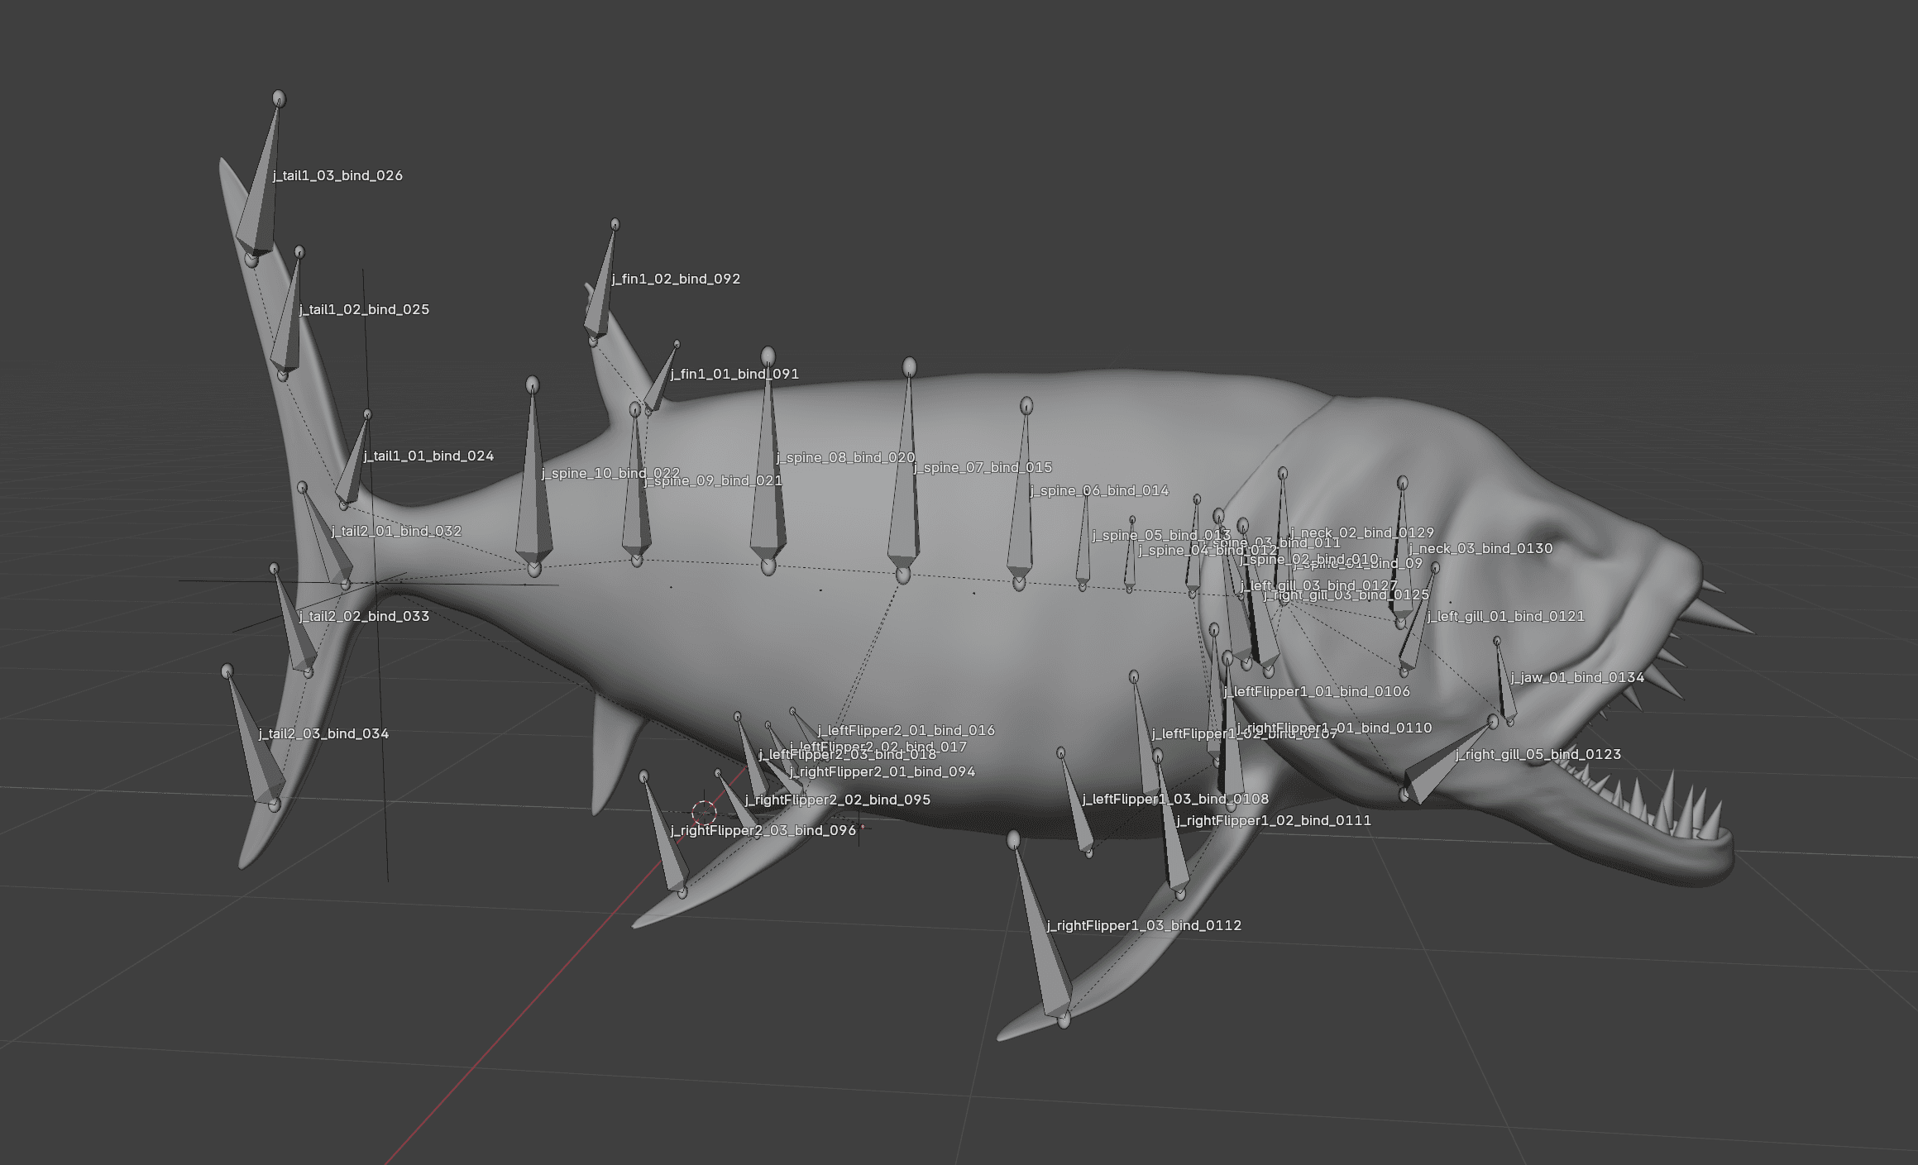1918x1165 pixels.
Task: Select the j_spine_07_bind_015 bone
Action: pyautogui.click(x=905, y=513)
